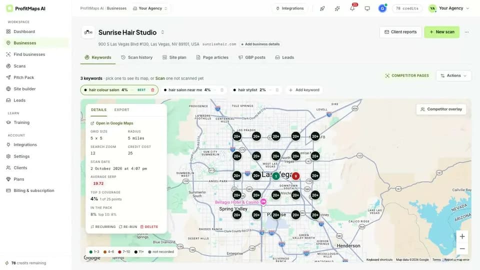Click the blue G avatar icon
The width and height of the screenshot is (480, 270).
(x=382, y=8)
